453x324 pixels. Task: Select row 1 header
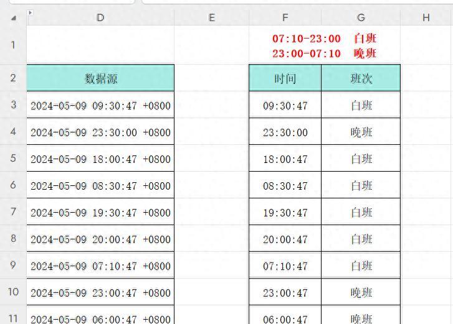[13, 45]
